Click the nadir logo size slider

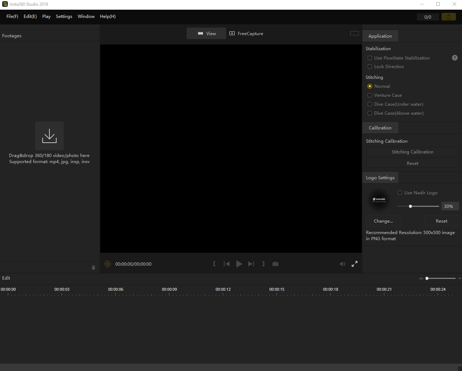(x=418, y=206)
